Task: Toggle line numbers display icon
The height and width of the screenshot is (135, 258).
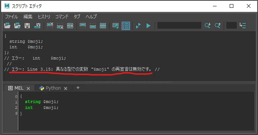Action: pos(126,26)
